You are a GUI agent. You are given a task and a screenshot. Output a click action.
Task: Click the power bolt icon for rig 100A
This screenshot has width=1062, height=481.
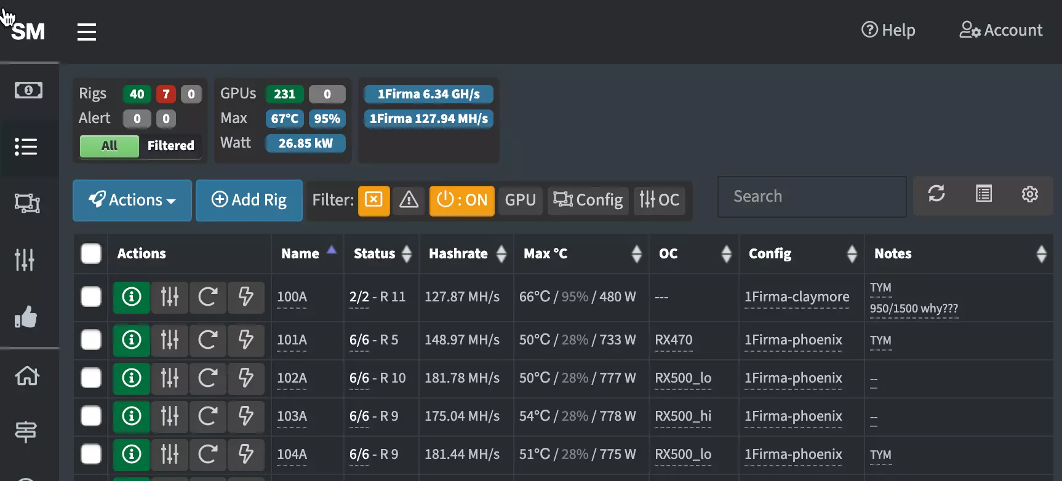[x=246, y=297]
